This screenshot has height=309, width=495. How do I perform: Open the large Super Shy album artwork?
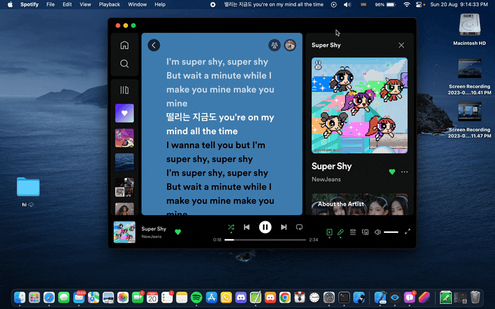point(359,105)
